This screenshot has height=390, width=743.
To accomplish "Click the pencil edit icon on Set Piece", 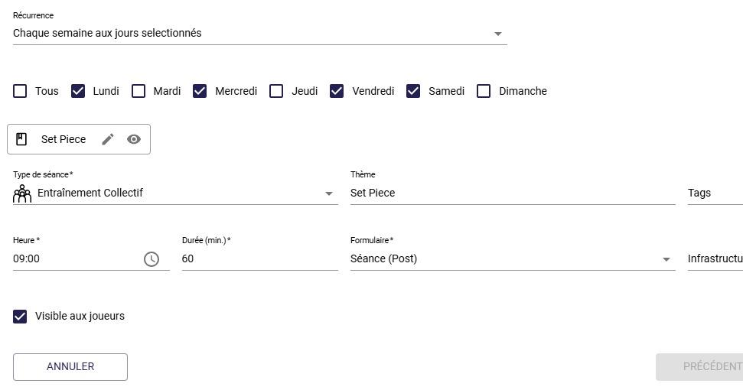I will pos(108,139).
